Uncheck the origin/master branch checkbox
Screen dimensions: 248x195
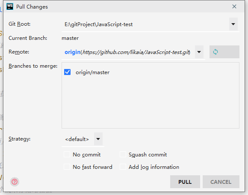click(68, 72)
